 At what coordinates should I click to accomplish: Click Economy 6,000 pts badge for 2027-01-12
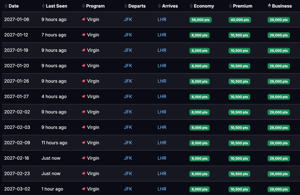tap(200, 35)
